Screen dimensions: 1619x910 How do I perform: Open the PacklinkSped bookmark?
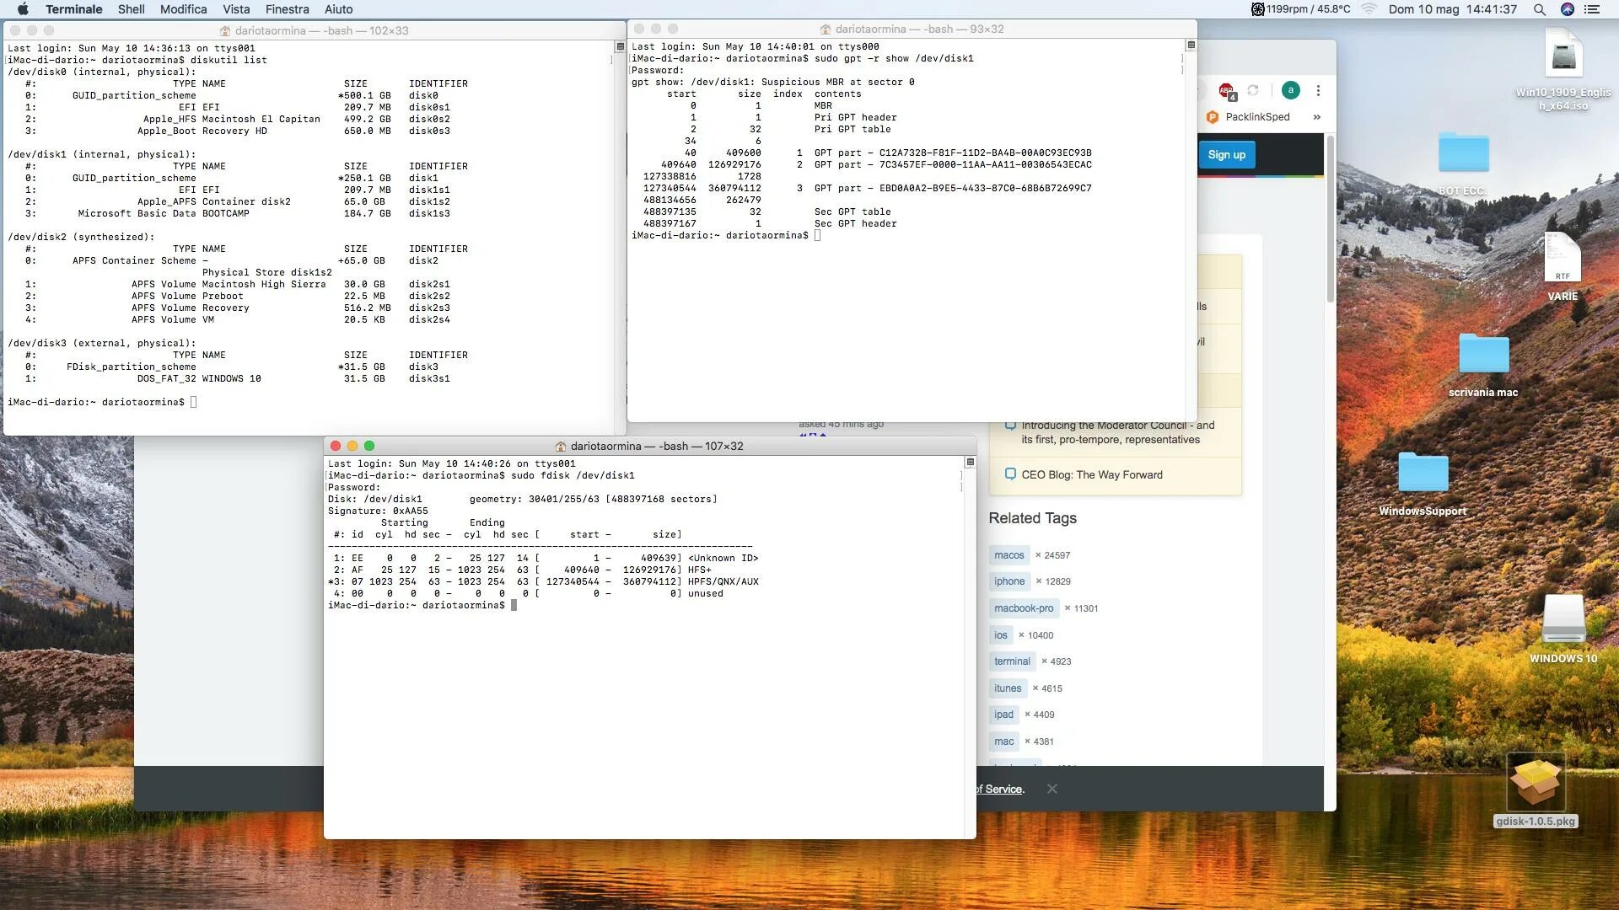tap(1248, 117)
